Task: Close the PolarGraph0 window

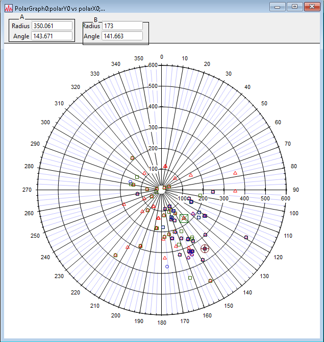Action: [x=312, y=7]
